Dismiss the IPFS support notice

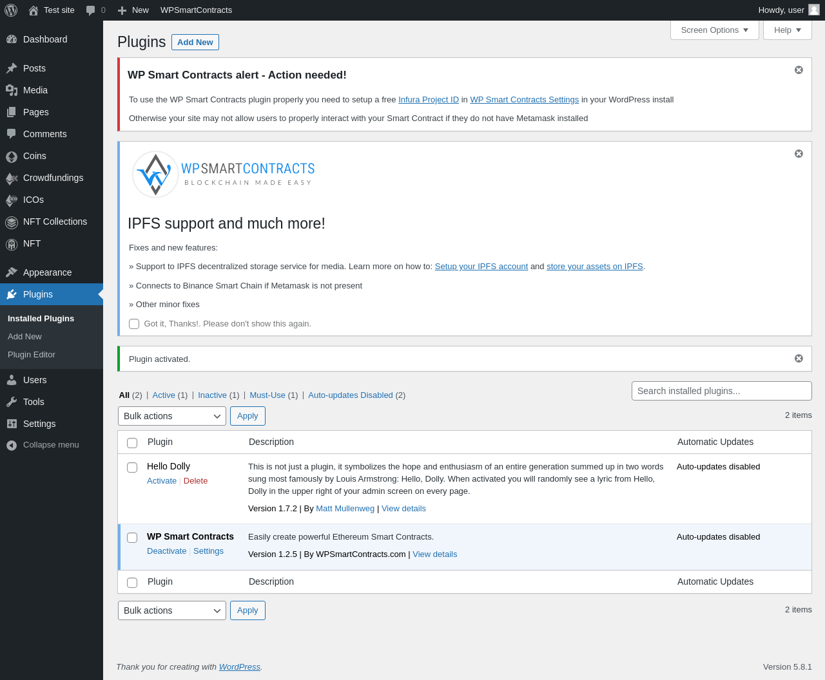[799, 153]
